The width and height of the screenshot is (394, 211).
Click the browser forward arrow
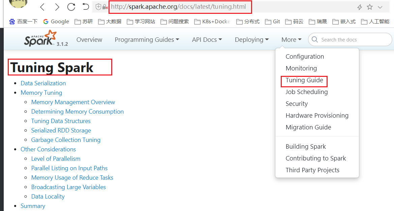point(57,7)
